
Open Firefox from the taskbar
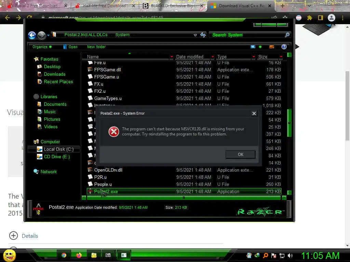(79, 255)
